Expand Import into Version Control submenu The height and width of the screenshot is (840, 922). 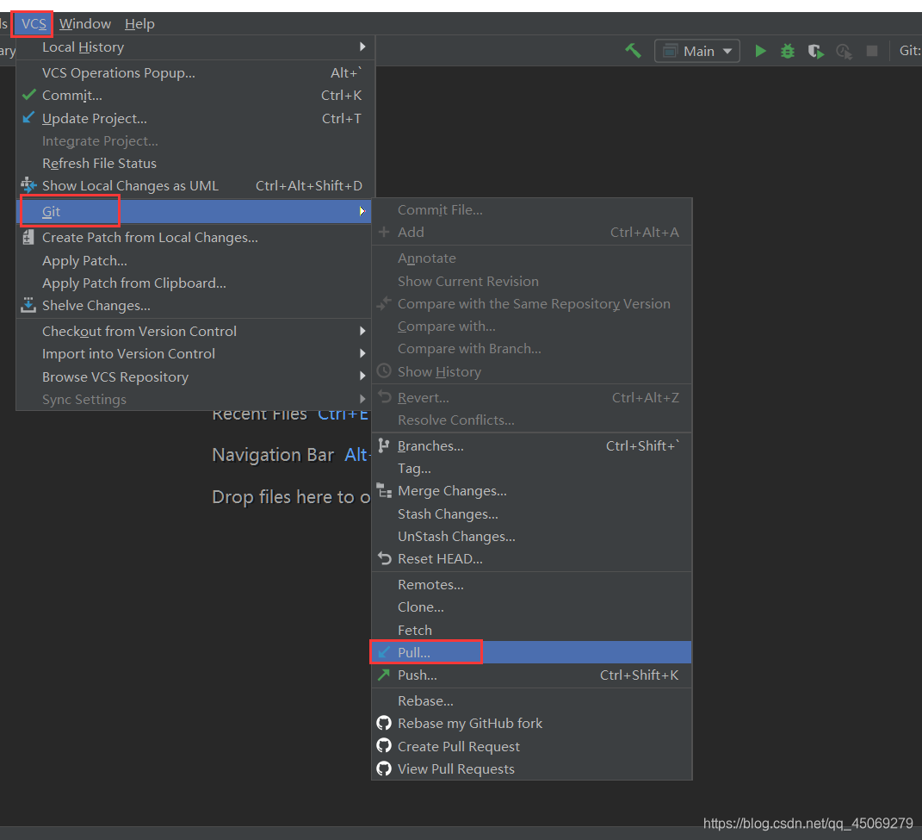(195, 354)
